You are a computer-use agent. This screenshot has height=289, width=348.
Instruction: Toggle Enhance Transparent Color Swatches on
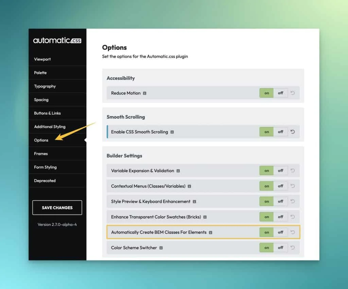point(266,217)
